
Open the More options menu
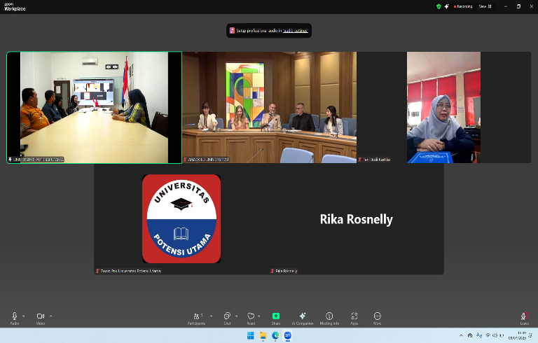pyautogui.click(x=378, y=316)
